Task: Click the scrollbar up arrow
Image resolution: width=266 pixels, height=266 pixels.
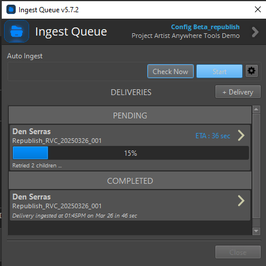Action: pos(256,109)
